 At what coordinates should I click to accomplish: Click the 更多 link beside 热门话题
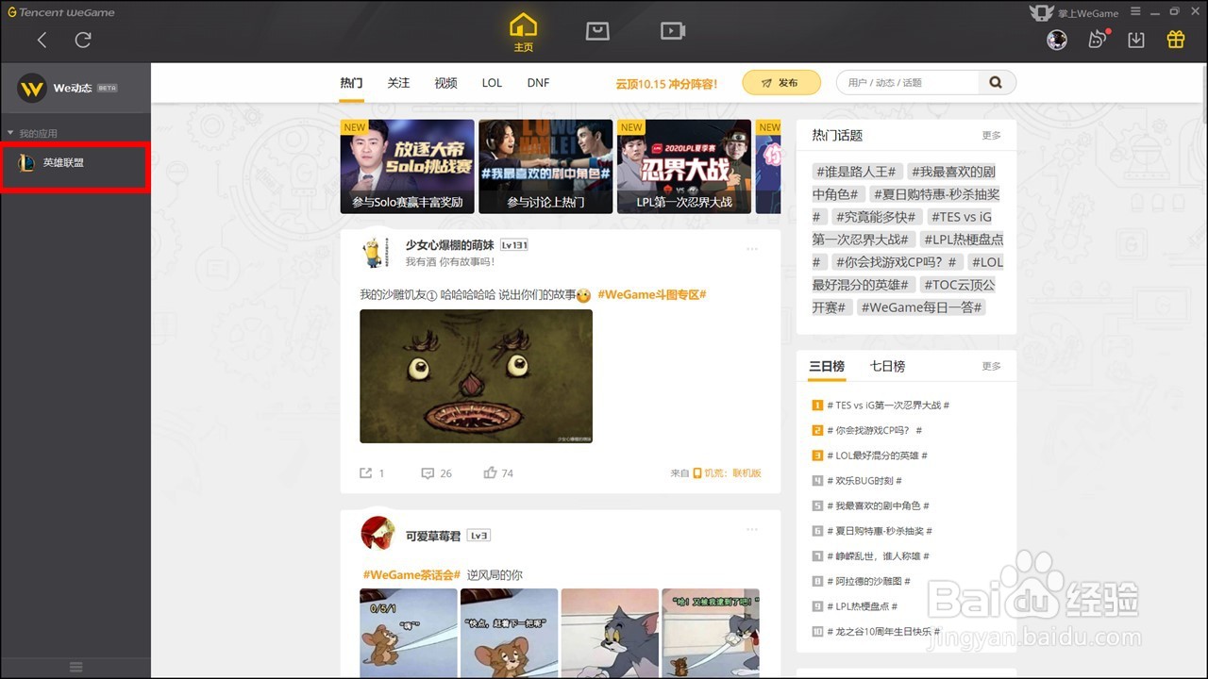pos(991,136)
